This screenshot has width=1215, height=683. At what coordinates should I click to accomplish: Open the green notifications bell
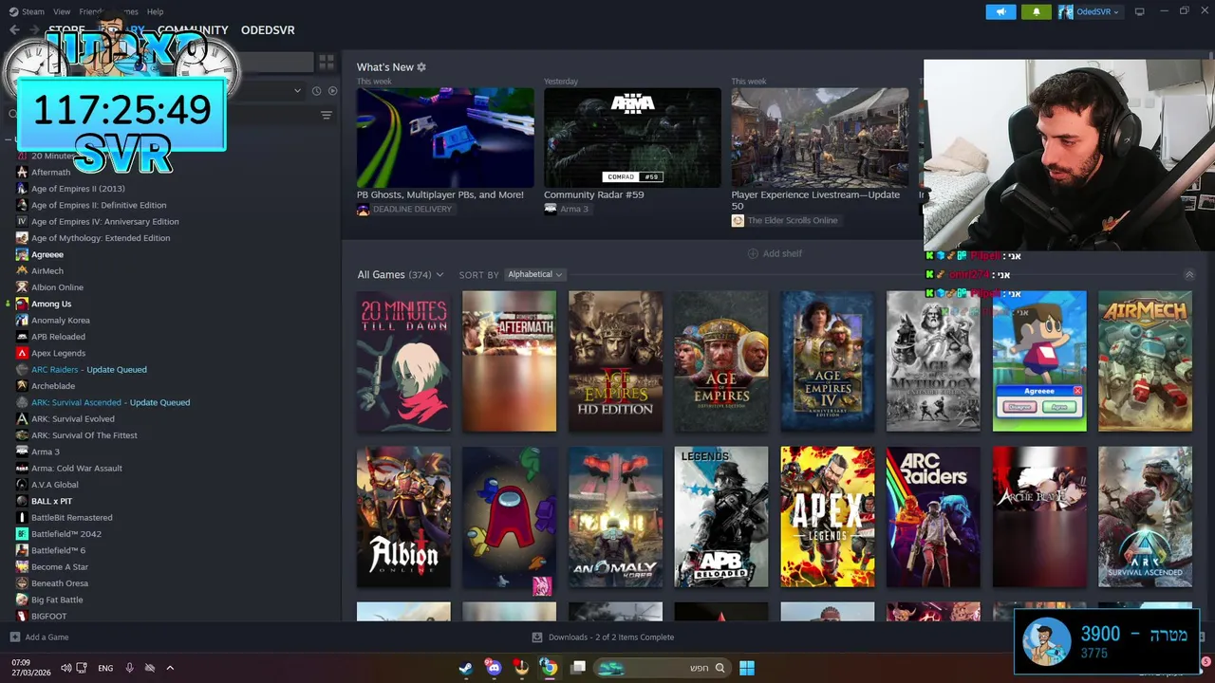point(1036,11)
